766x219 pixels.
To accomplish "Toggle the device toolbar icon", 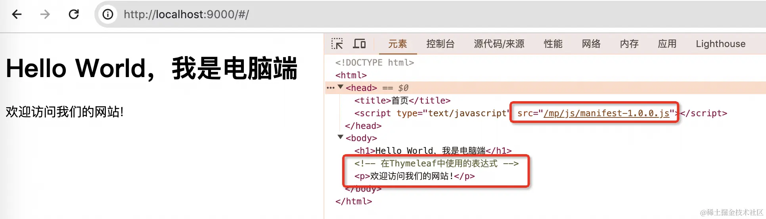I will point(359,43).
